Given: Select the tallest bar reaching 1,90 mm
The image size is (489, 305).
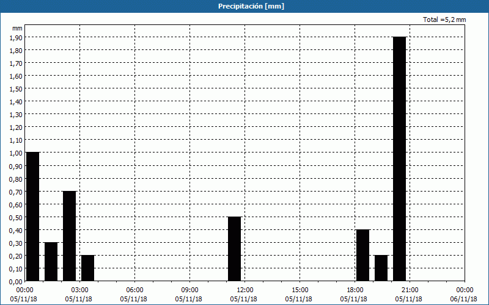Looking at the screenshot, I should [x=400, y=159].
